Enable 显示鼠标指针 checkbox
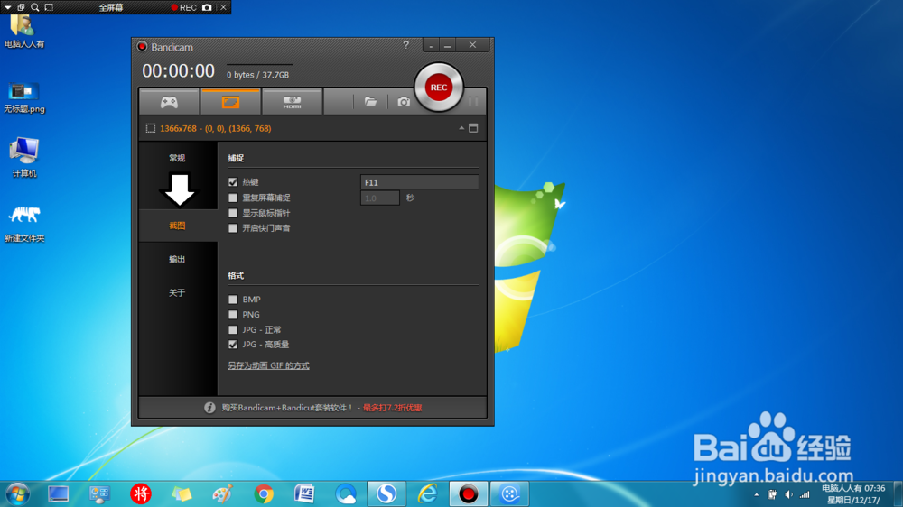Viewport: 903px width, 507px height. 233,213
